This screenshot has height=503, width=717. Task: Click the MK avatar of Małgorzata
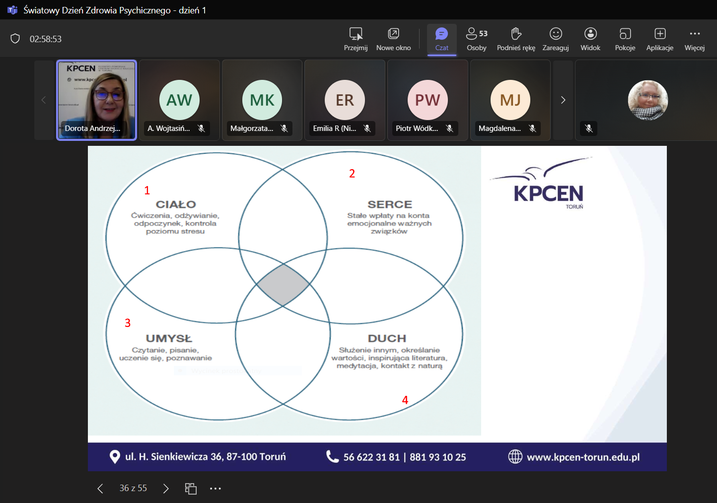click(x=262, y=100)
